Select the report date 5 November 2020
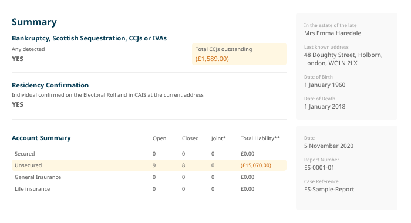This screenshot has width=411, height=223. click(329, 146)
